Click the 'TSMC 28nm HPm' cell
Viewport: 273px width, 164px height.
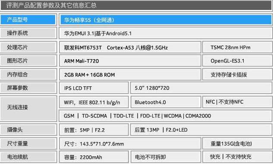pos(238,47)
